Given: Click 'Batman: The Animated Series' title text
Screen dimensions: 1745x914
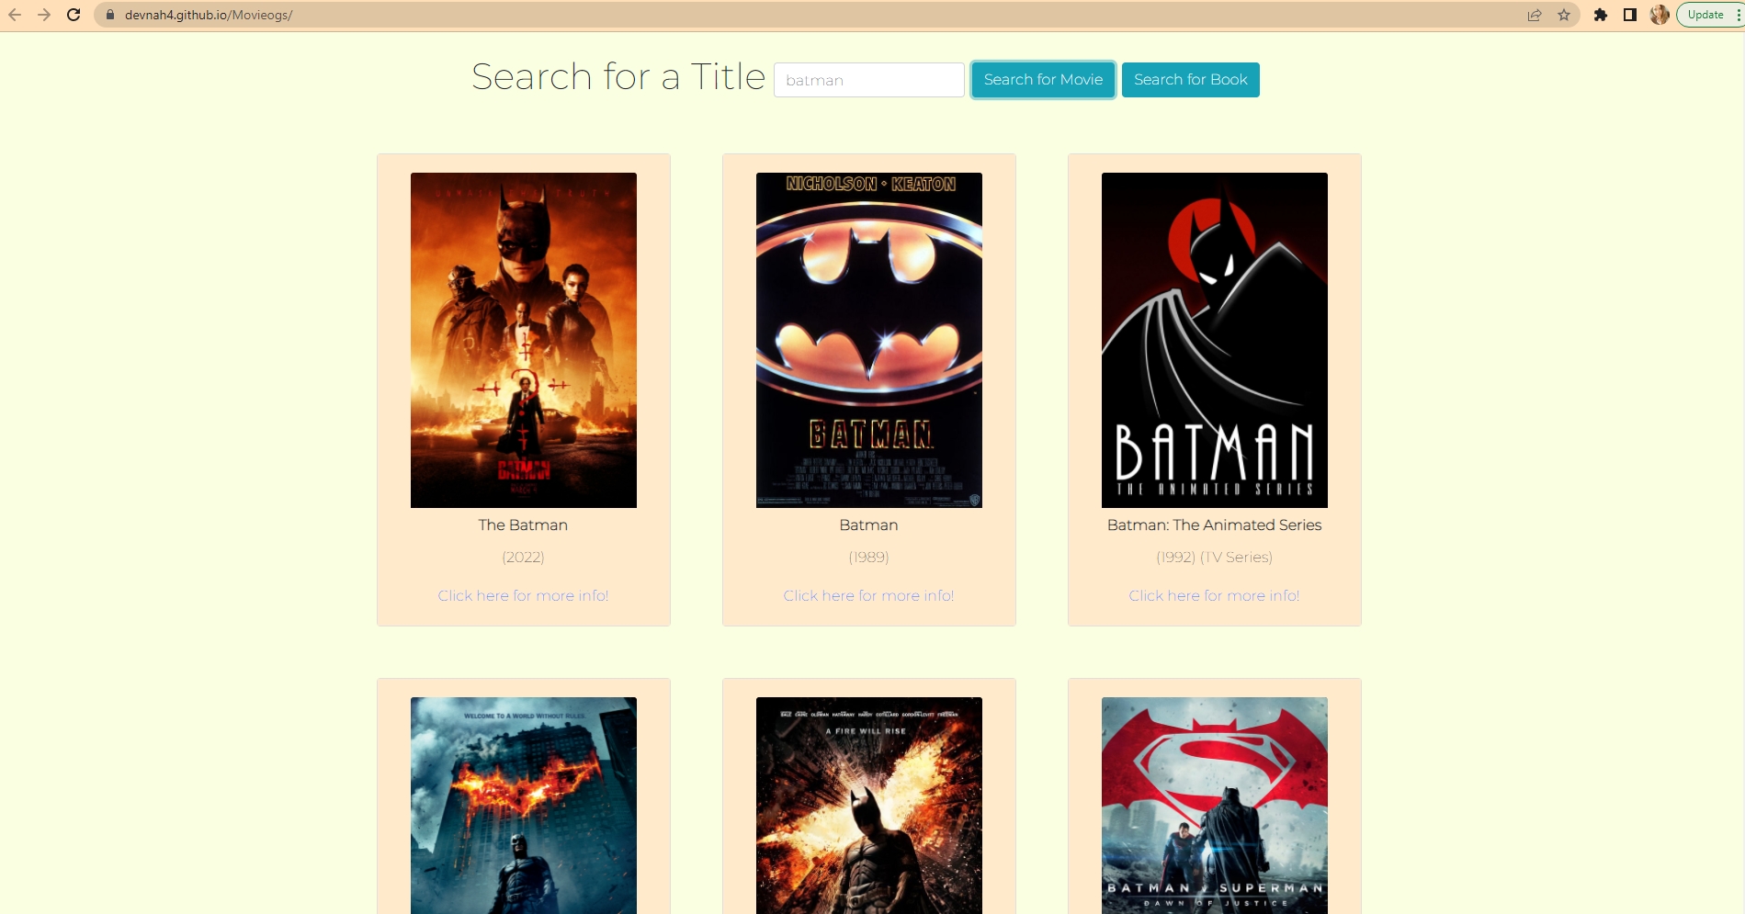Looking at the screenshot, I should click(1214, 525).
